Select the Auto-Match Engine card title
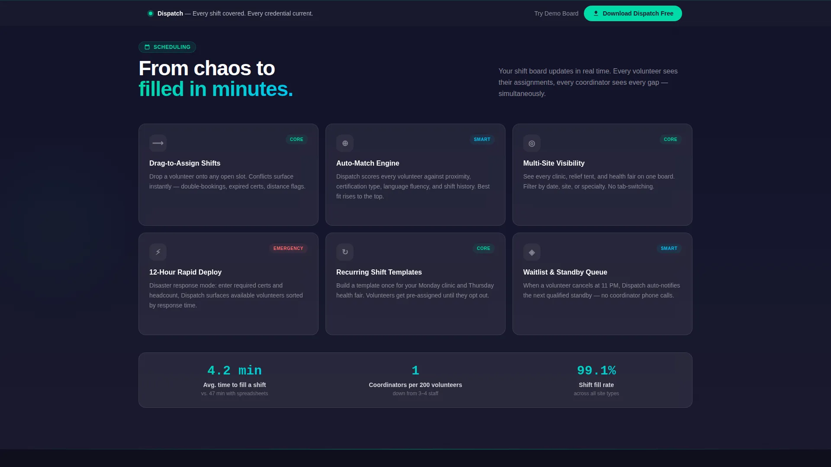831x467 pixels. [x=368, y=163]
